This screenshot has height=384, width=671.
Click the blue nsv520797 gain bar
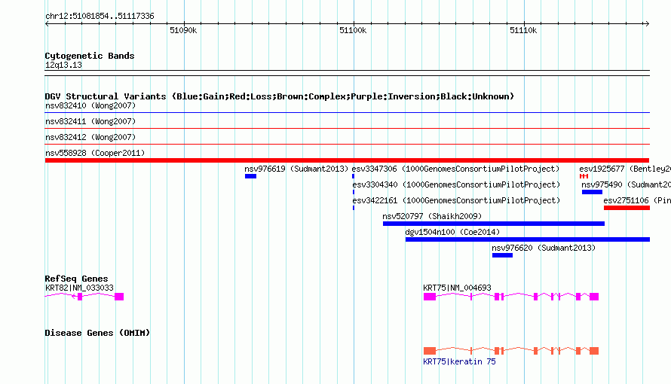click(x=494, y=224)
